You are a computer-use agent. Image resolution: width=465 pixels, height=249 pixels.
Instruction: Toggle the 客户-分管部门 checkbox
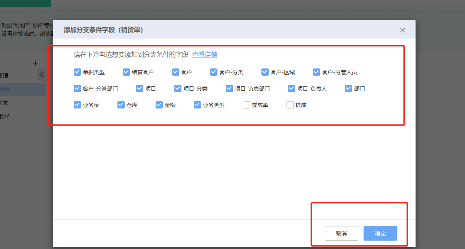(x=77, y=88)
